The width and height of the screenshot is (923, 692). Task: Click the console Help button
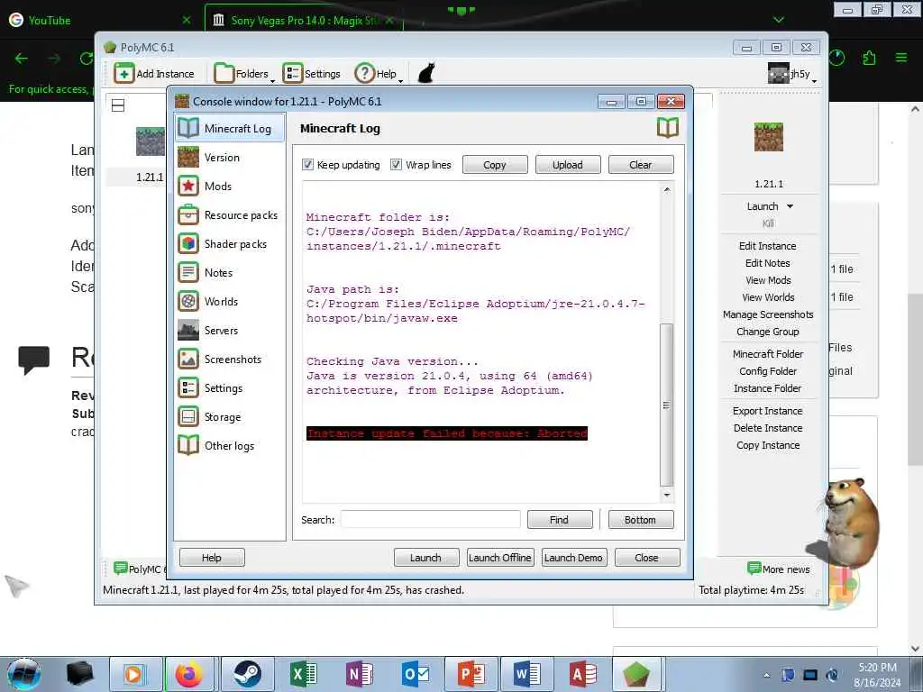(x=212, y=557)
